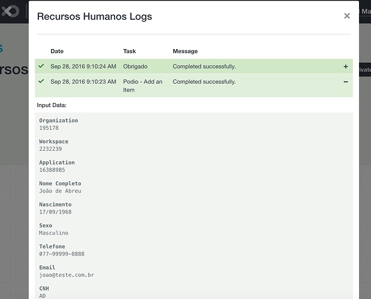Click the green checkmark of Obrigado row

[41, 66]
